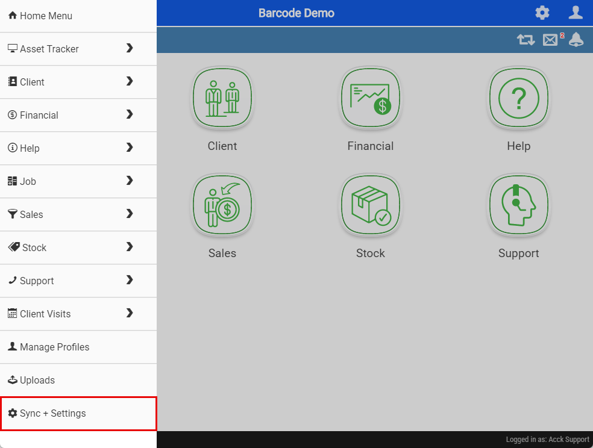The image size is (593, 448).
Task: Click the Logged in as Acck Support text
Action: [x=548, y=440]
